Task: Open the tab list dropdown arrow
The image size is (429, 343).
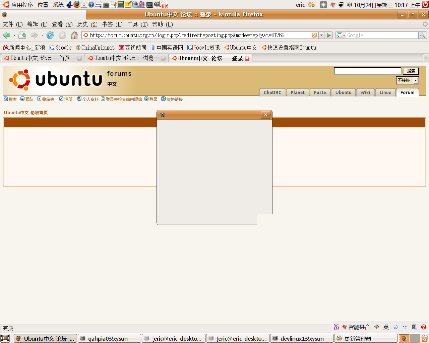Action: [426, 58]
